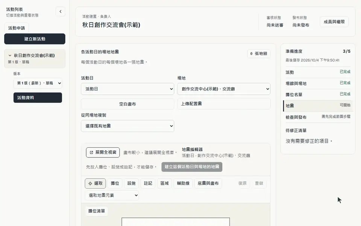The height and width of the screenshot is (226, 361).
Task: Click the 活動申請 tab
Action: [x=17, y=28]
